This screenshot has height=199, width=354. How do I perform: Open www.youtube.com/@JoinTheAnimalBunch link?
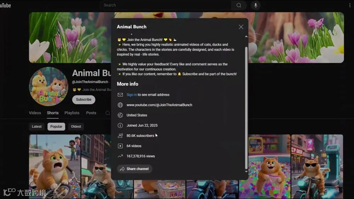click(159, 105)
